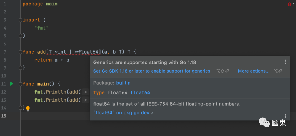
Task: Click the underlined ~float64 type constraint
Action: pos(88,52)
